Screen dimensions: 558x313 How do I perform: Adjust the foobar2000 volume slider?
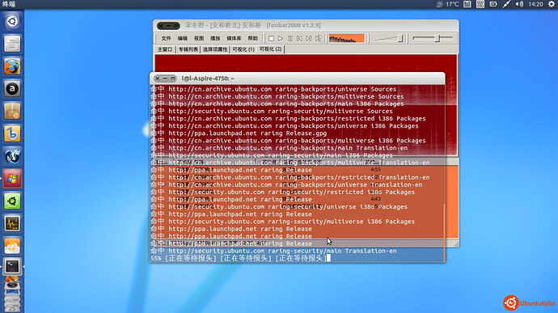[x=388, y=39]
